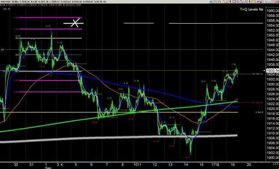Click the red horseshoe magnet icon
The width and height of the screenshot is (279, 169).
[x=261, y=2]
